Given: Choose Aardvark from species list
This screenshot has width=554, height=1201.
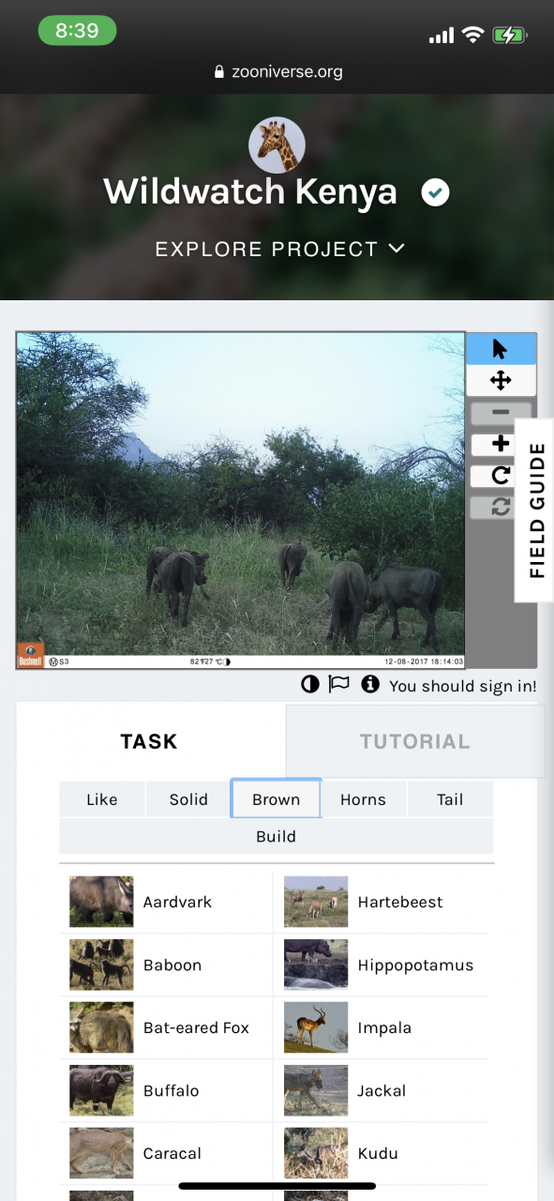Looking at the screenshot, I should coord(167,902).
